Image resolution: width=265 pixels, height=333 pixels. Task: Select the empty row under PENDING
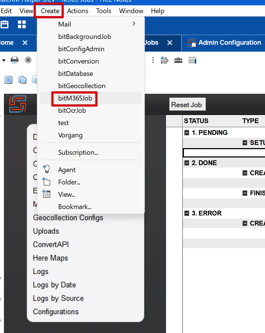click(224, 153)
